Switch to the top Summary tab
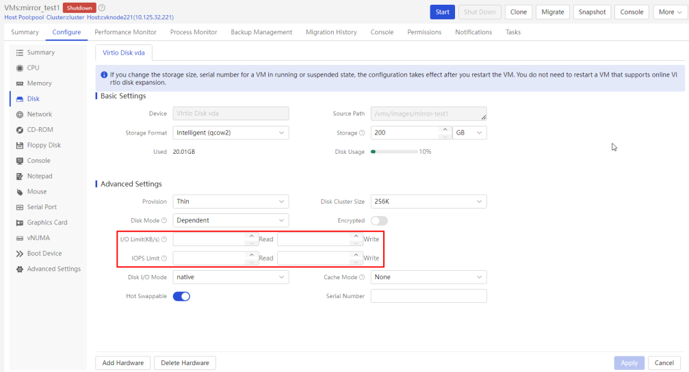 (x=25, y=32)
